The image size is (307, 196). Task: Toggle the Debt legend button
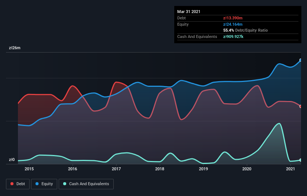(18, 184)
